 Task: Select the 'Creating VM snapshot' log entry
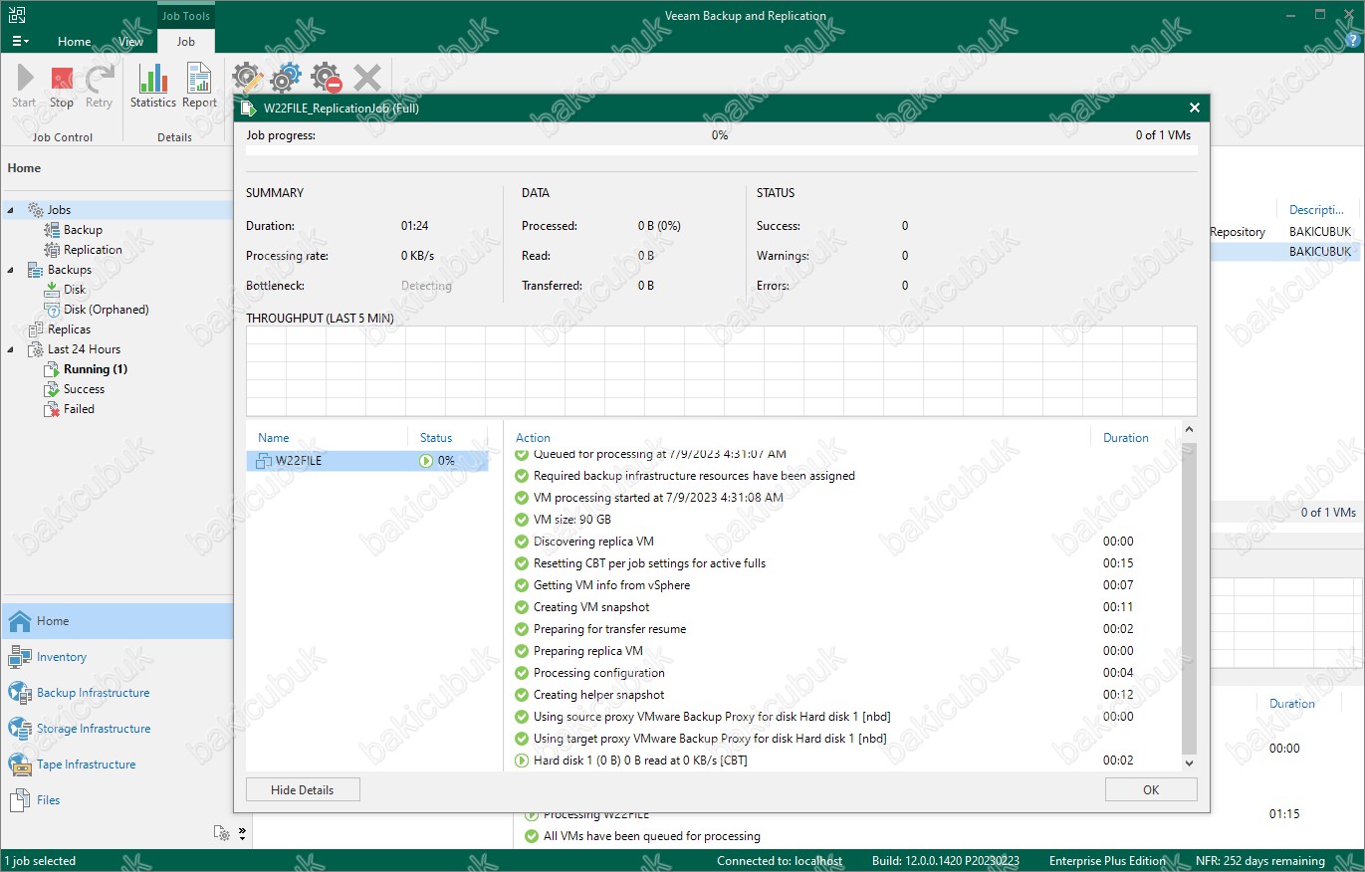[591, 607]
